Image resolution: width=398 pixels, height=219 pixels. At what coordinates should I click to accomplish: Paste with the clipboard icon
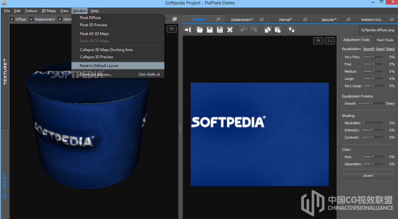pos(278,30)
